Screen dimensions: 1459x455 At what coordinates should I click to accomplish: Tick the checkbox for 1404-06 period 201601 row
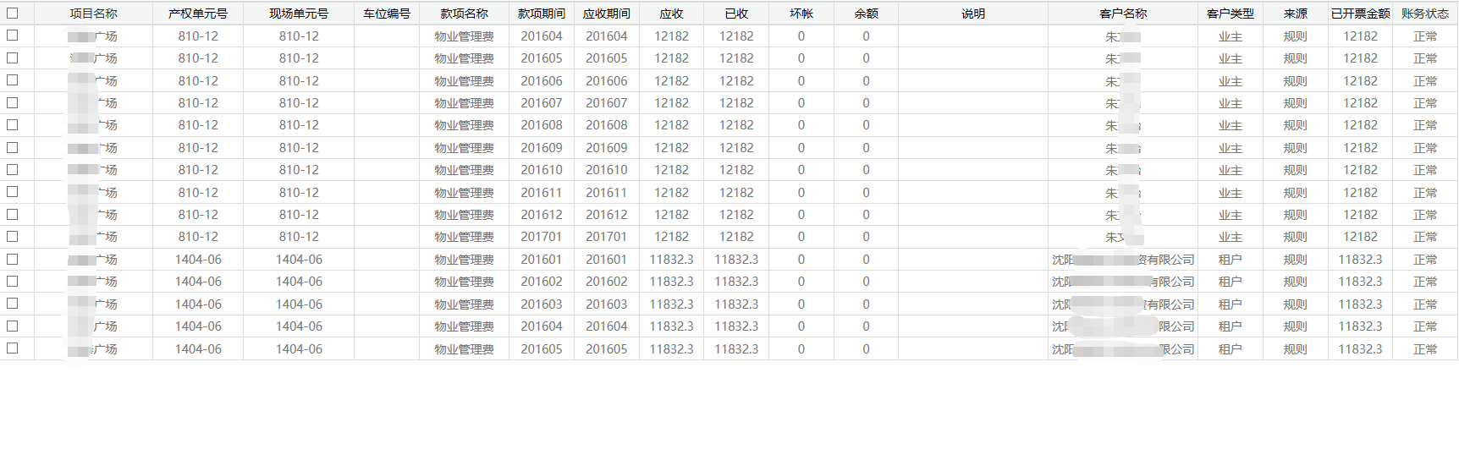13,259
